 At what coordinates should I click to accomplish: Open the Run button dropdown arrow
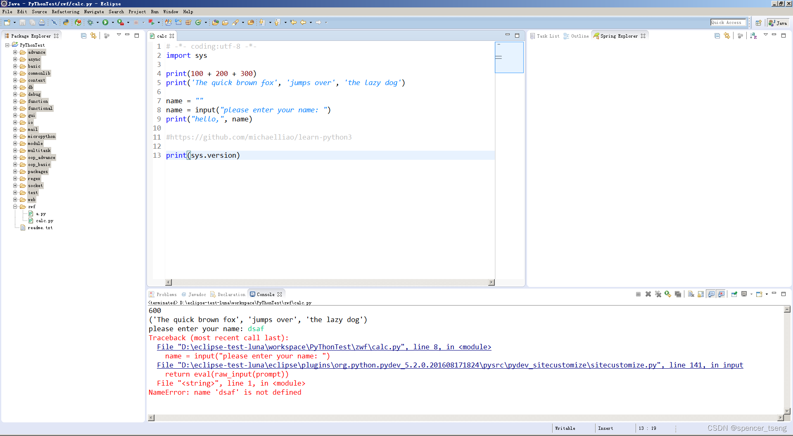[x=113, y=23]
